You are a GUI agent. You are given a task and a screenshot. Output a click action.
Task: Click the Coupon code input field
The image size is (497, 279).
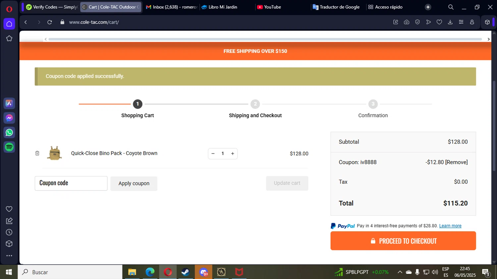(x=71, y=183)
